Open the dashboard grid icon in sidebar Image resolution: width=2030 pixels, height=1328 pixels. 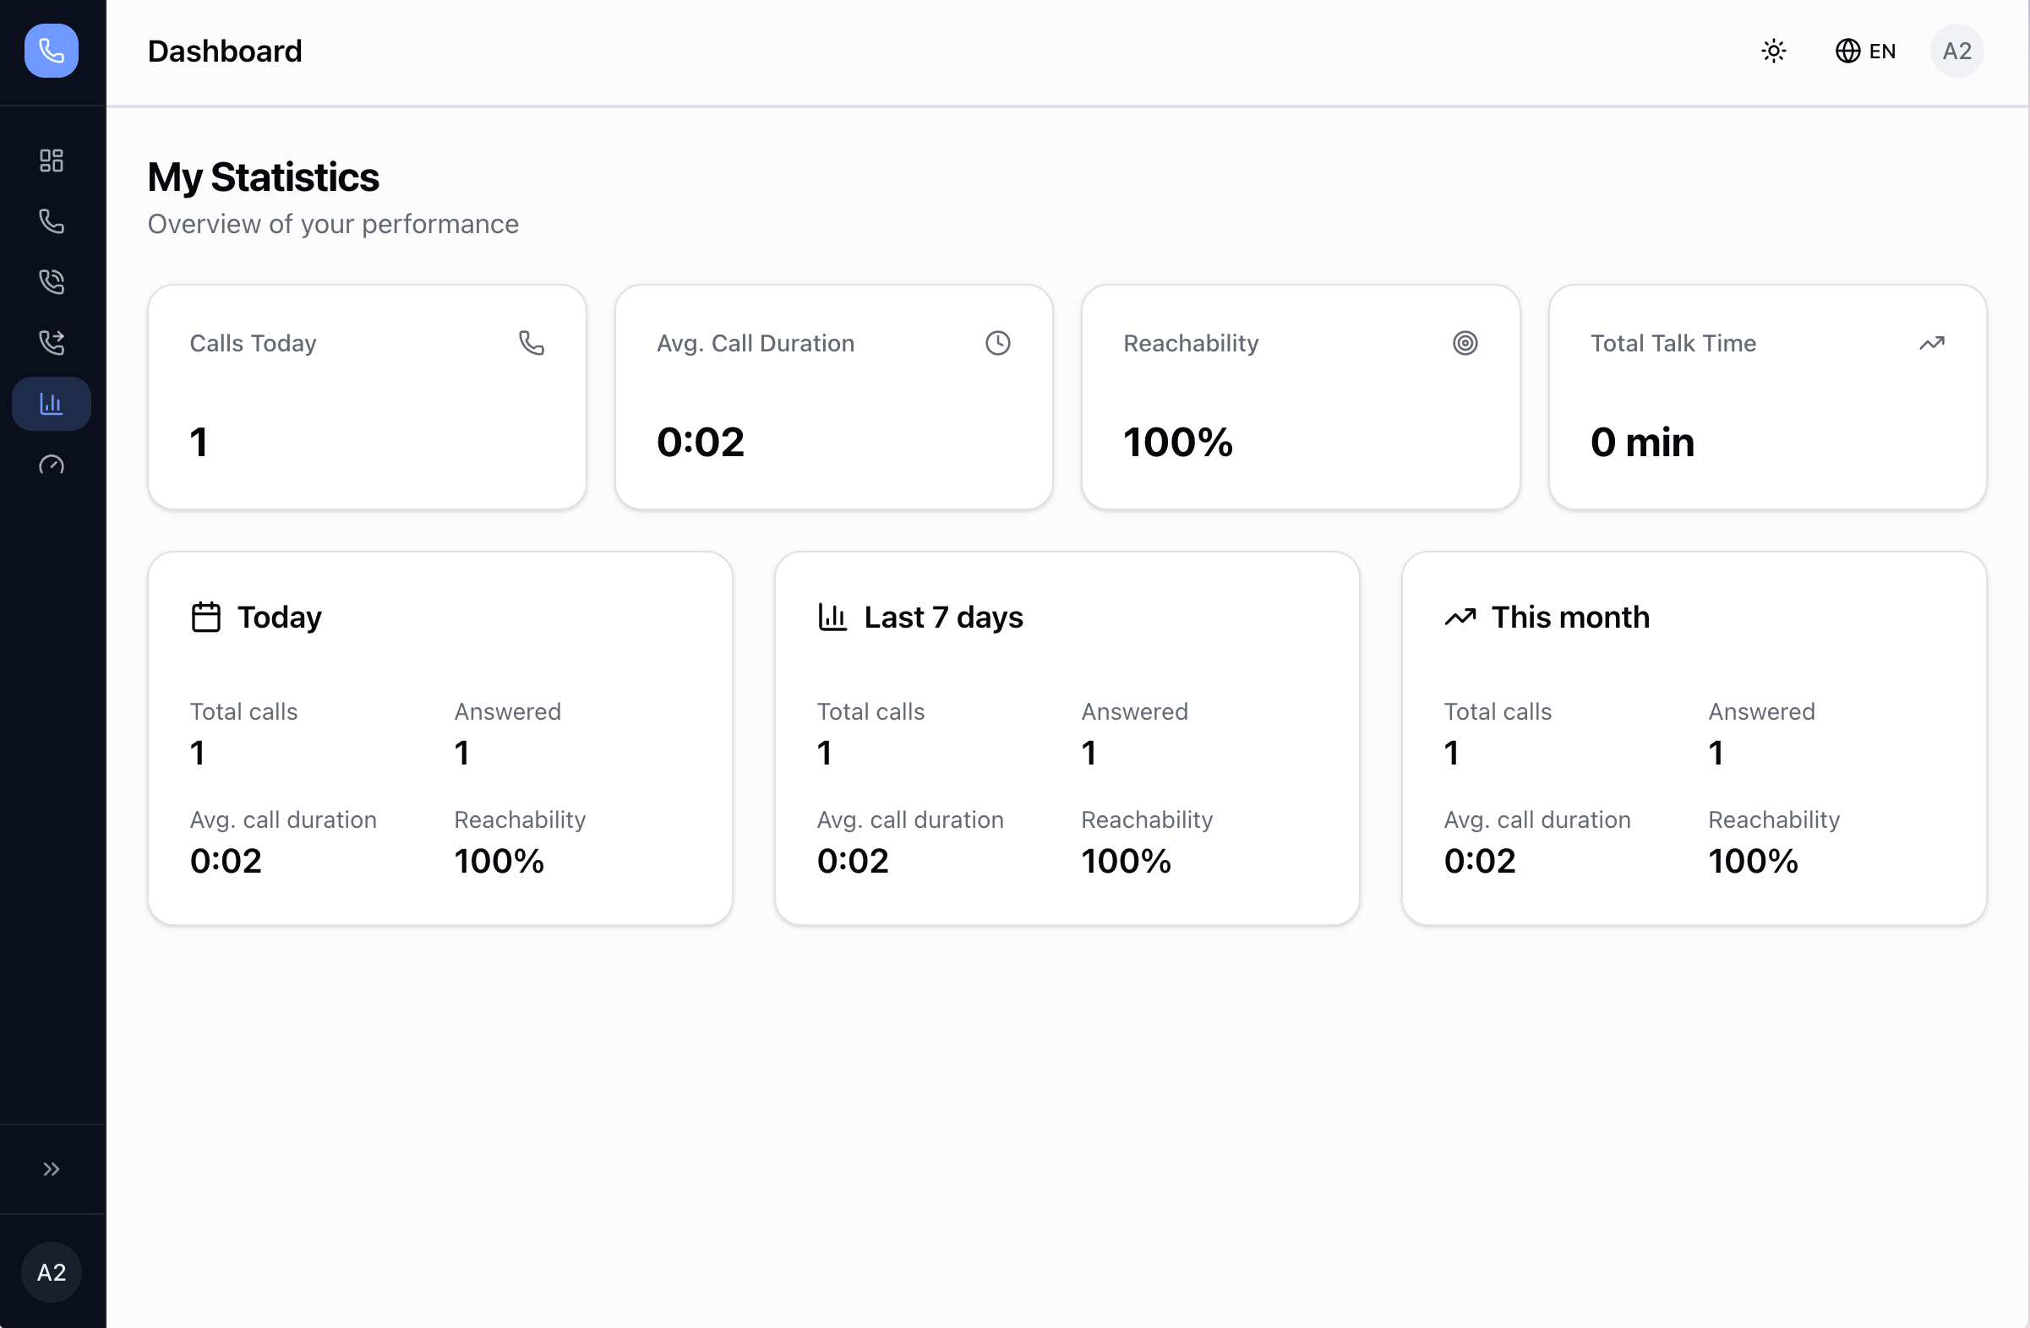point(52,161)
